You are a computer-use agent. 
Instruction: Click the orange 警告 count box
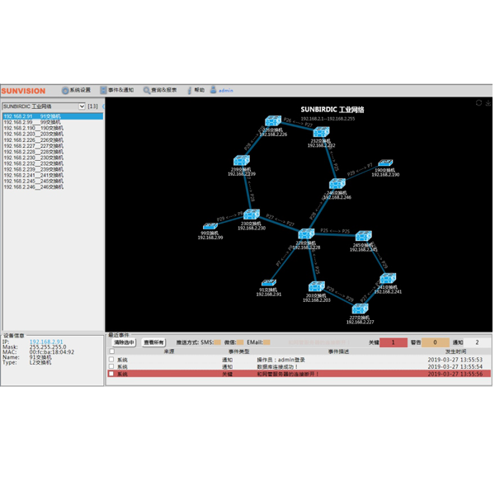click(435, 342)
